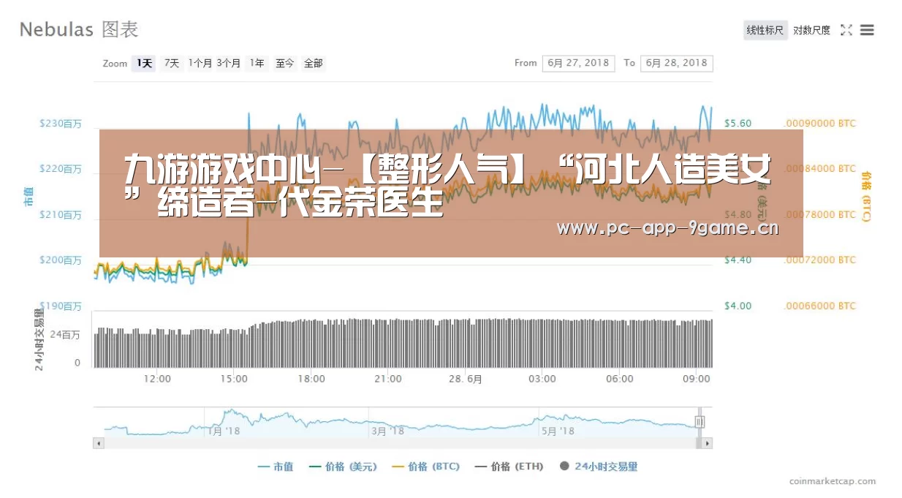Toggle 市值 series in legend
The height and width of the screenshot is (498, 902).
coord(276,466)
